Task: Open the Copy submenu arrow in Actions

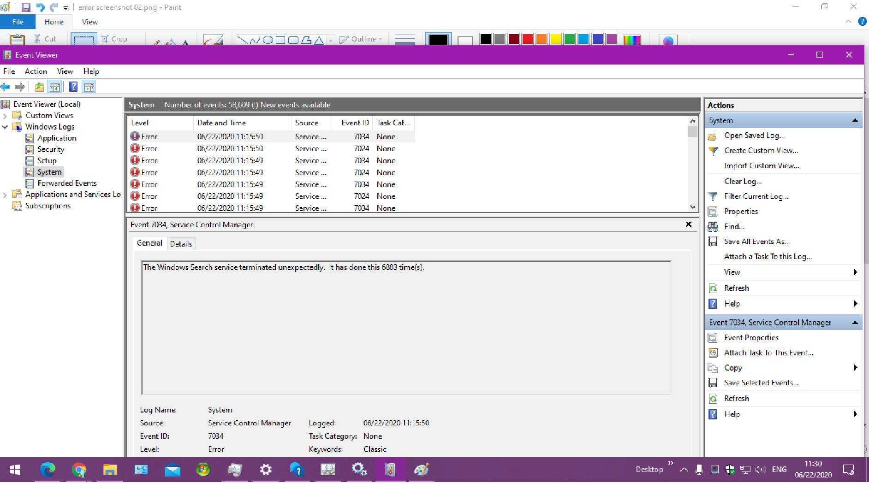Action: (856, 368)
